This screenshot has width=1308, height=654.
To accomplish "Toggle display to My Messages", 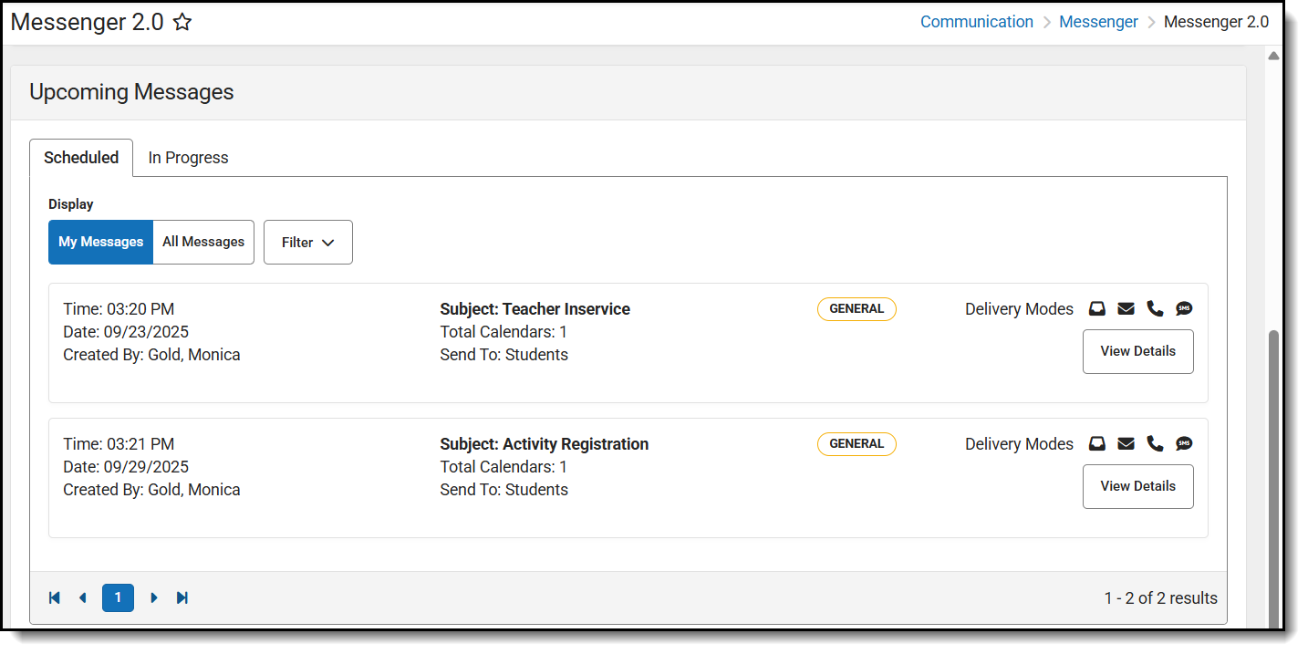I will pyautogui.click(x=101, y=243).
